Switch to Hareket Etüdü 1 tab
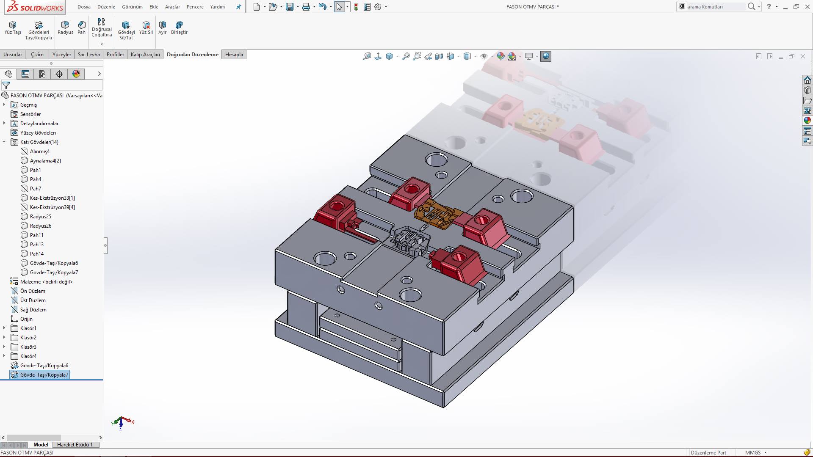Image resolution: width=813 pixels, height=457 pixels. tap(75, 445)
